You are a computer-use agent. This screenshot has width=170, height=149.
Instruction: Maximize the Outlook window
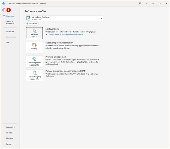pos(160,3)
